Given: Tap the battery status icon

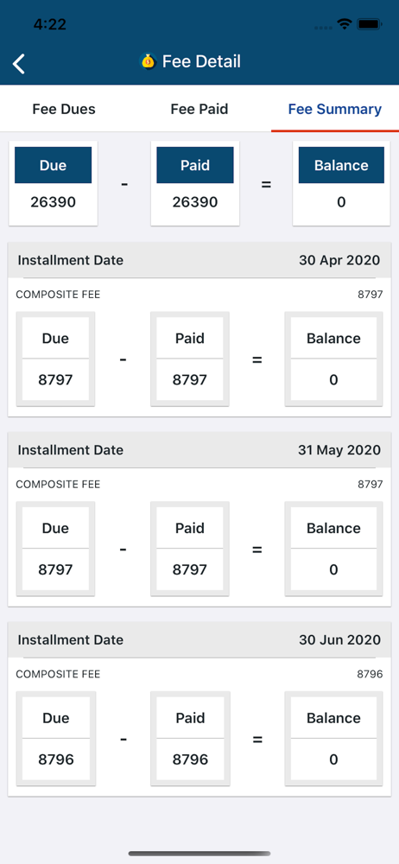Looking at the screenshot, I should [370, 24].
